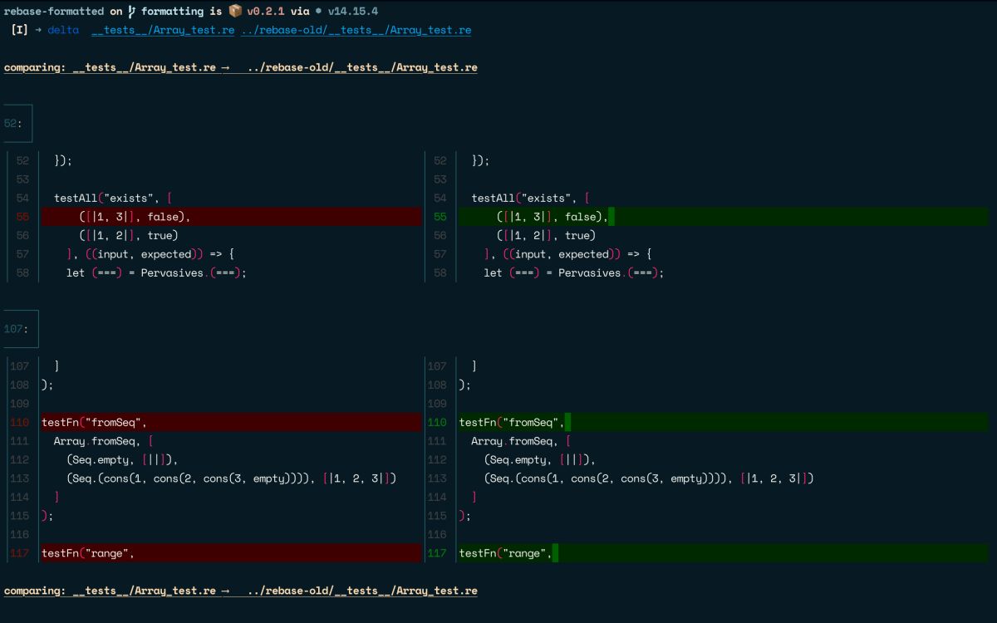Click the package box icon before v0.2.1

pos(235,12)
